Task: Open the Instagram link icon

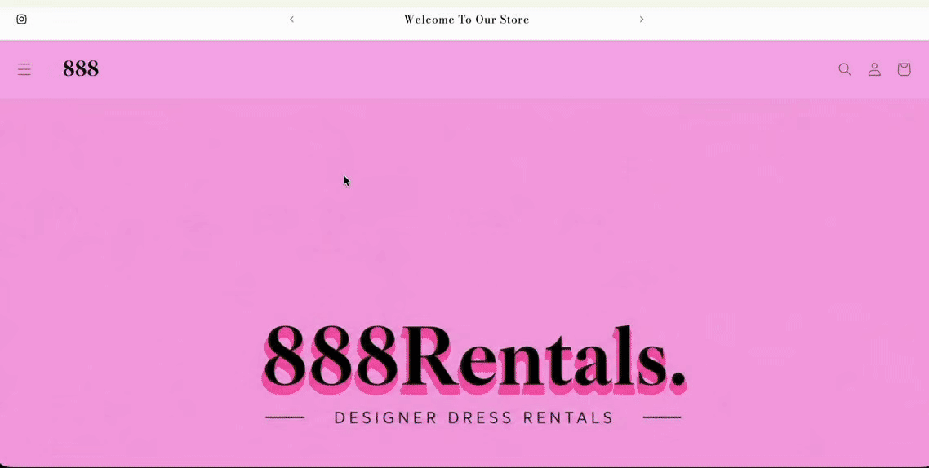Action: click(21, 20)
